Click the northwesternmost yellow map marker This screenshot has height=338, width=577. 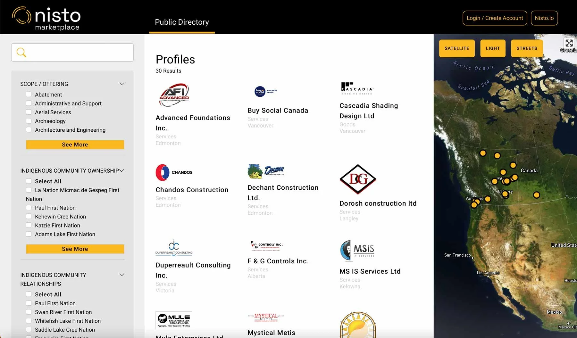[x=483, y=153]
